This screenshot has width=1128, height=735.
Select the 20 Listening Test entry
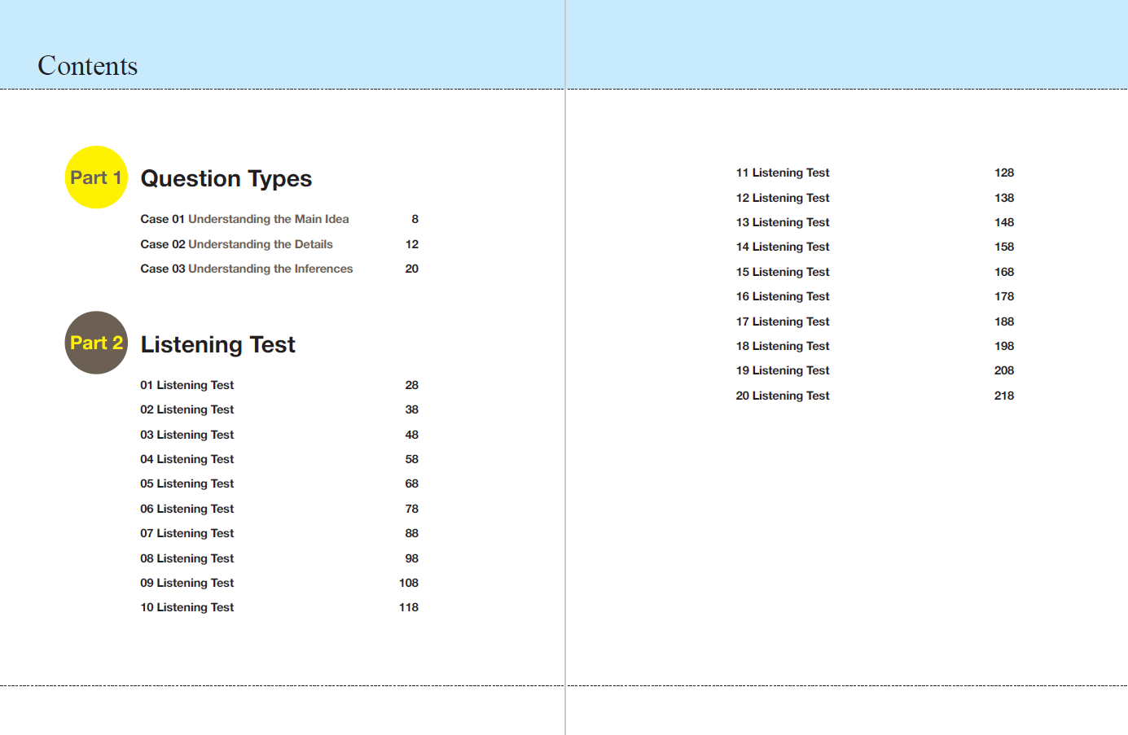(x=783, y=396)
